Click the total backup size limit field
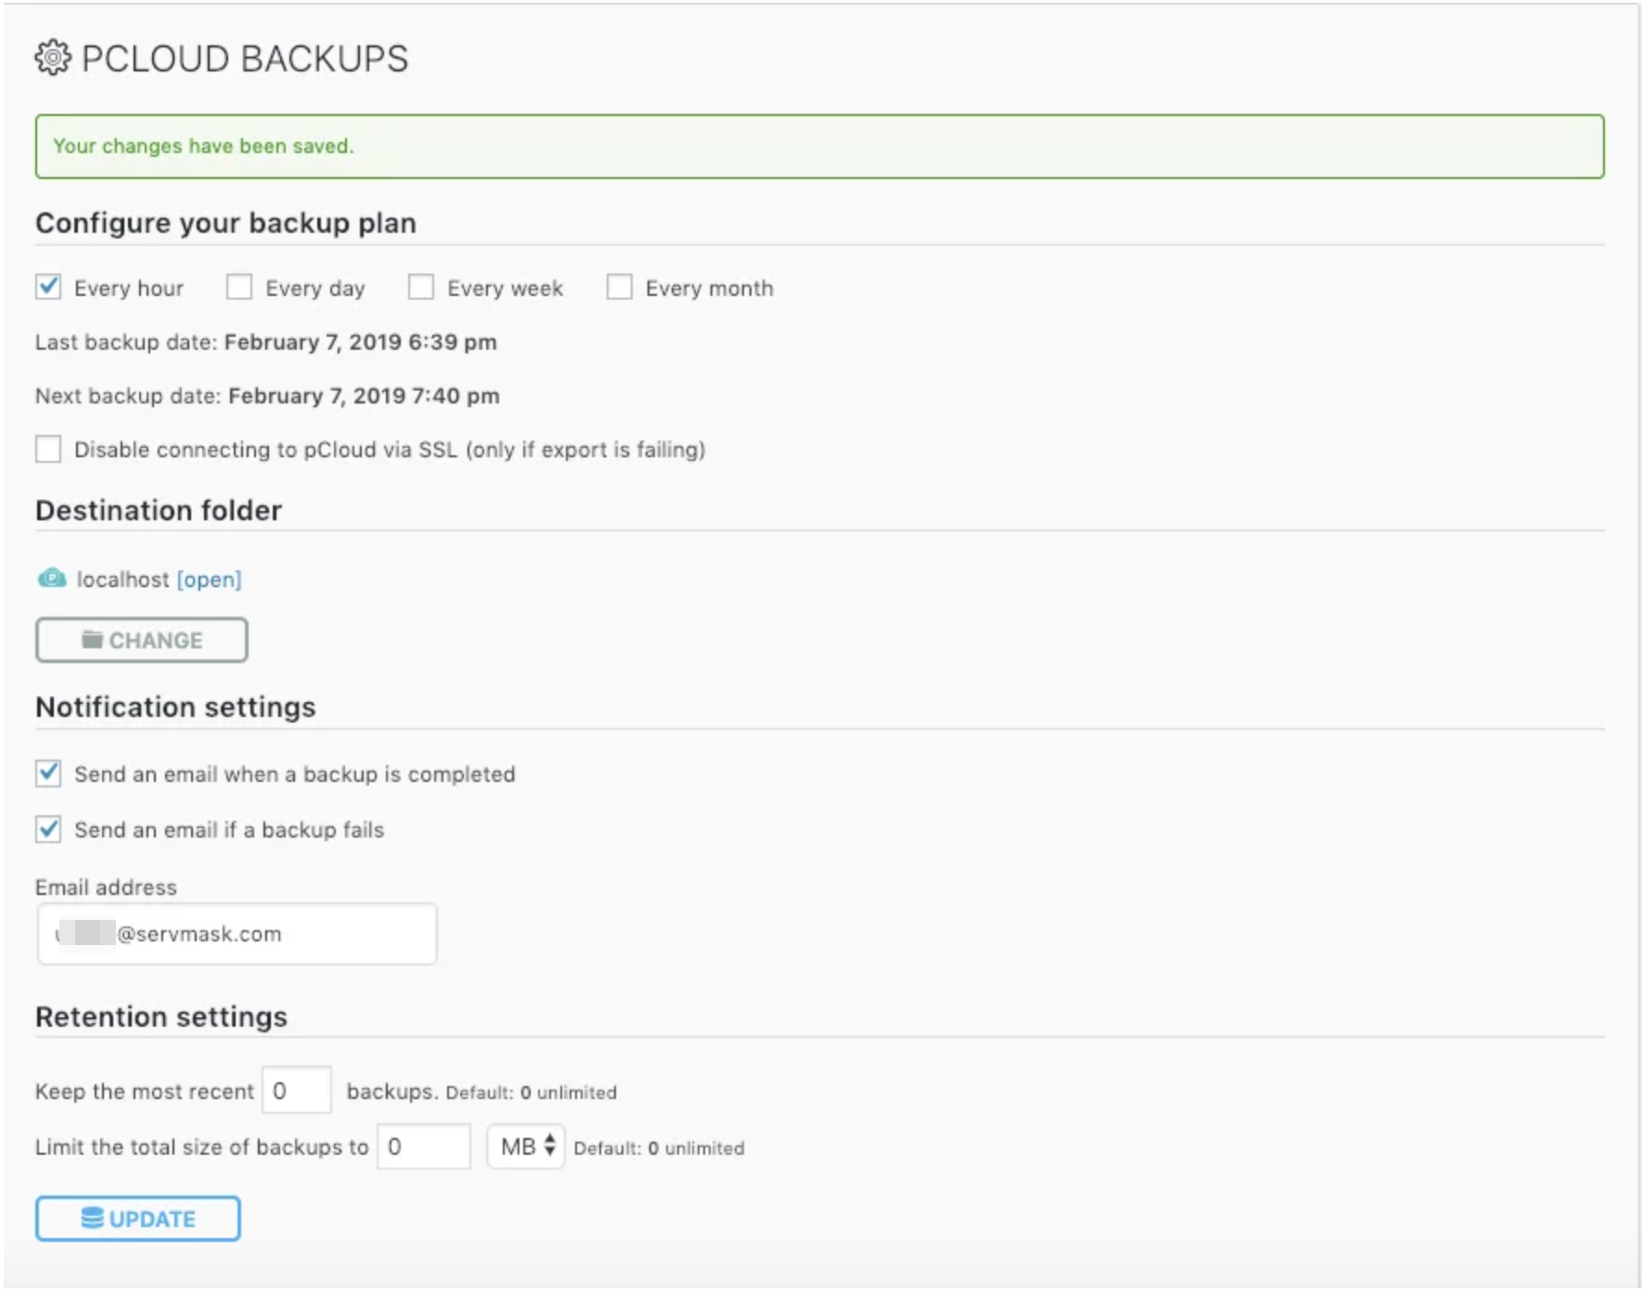 click(x=424, y=1146)
